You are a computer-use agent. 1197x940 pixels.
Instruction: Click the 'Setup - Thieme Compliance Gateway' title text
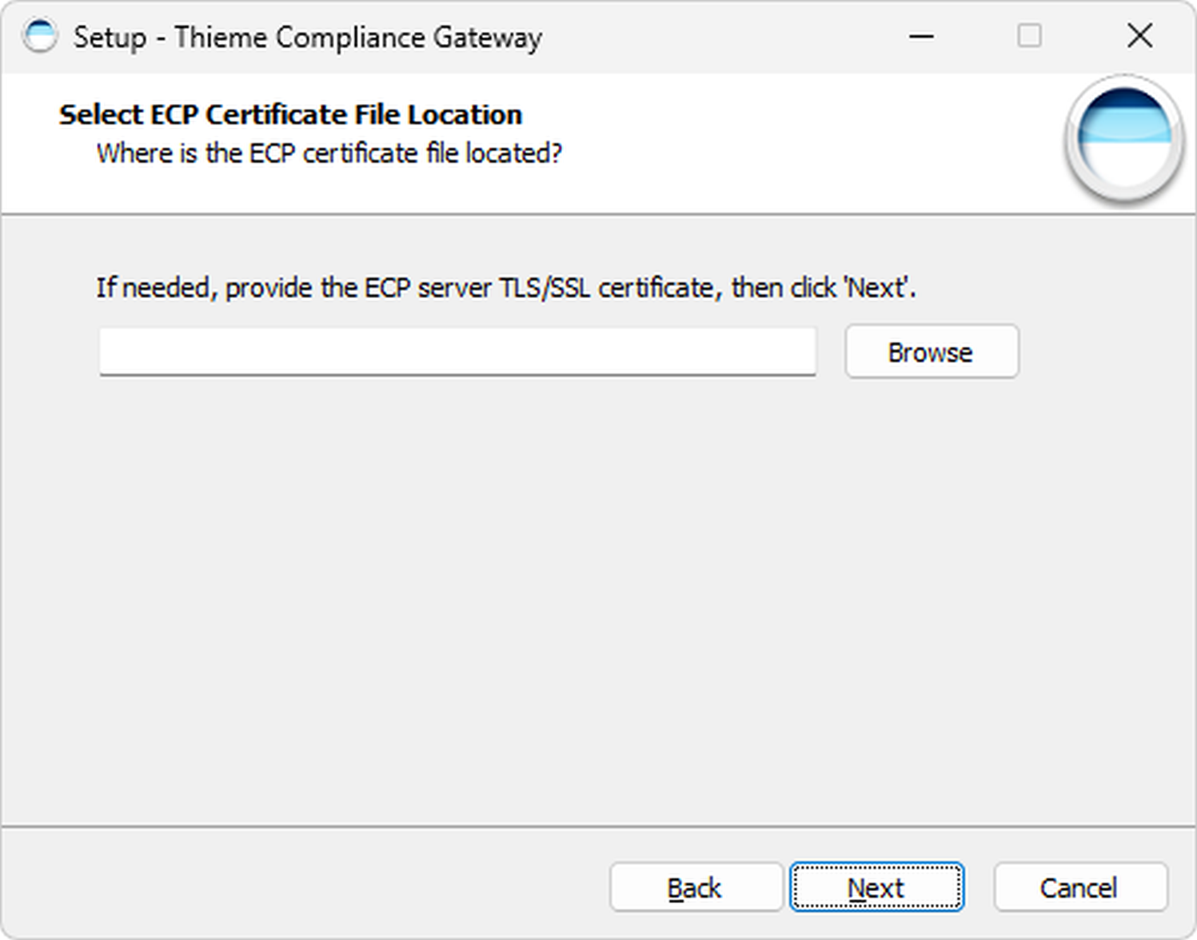(308, 38)
